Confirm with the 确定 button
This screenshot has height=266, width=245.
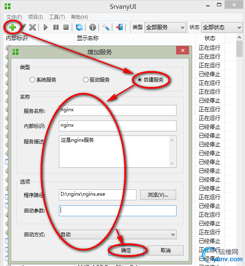point(126,251)
